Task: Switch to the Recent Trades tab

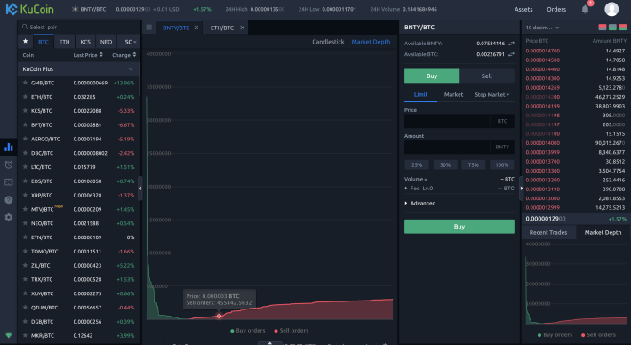Action: [548, 233]
